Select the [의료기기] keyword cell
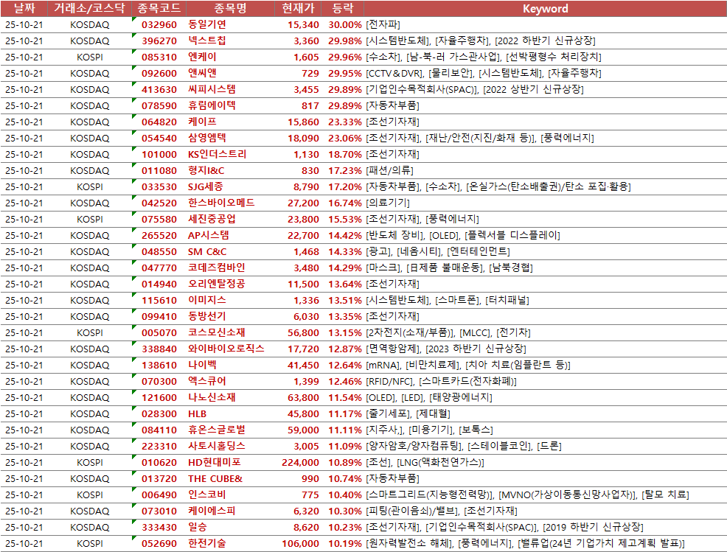 (x=388, y=203)
